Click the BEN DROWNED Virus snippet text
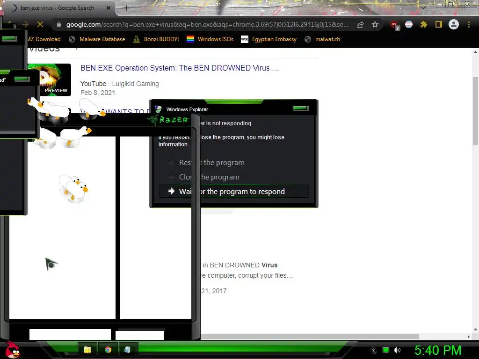 pyautogui.click(x=240, y=265)
